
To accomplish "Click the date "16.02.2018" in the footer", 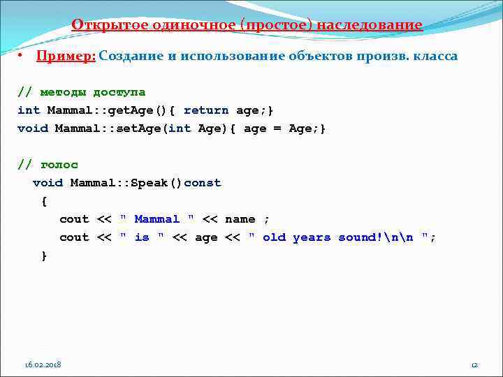I will point(43,365).
